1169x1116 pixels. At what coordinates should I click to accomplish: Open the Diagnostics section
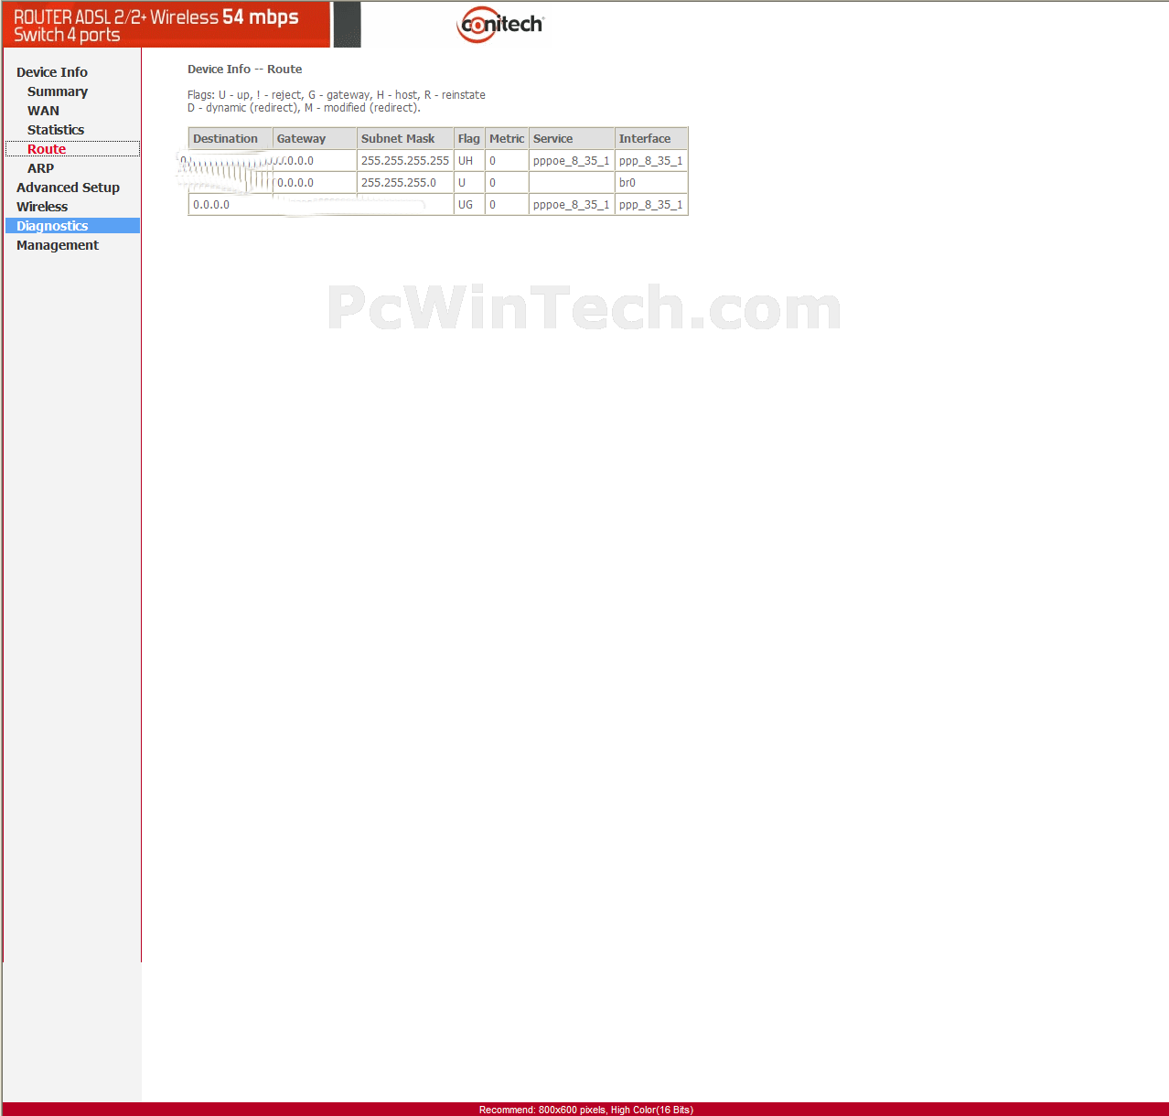(52, 226)
